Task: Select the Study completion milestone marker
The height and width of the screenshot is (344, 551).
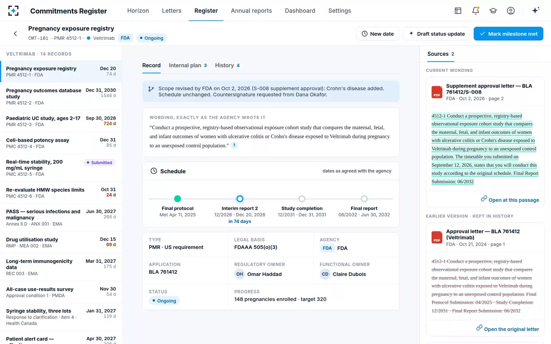Action: (x=302, y=199)
